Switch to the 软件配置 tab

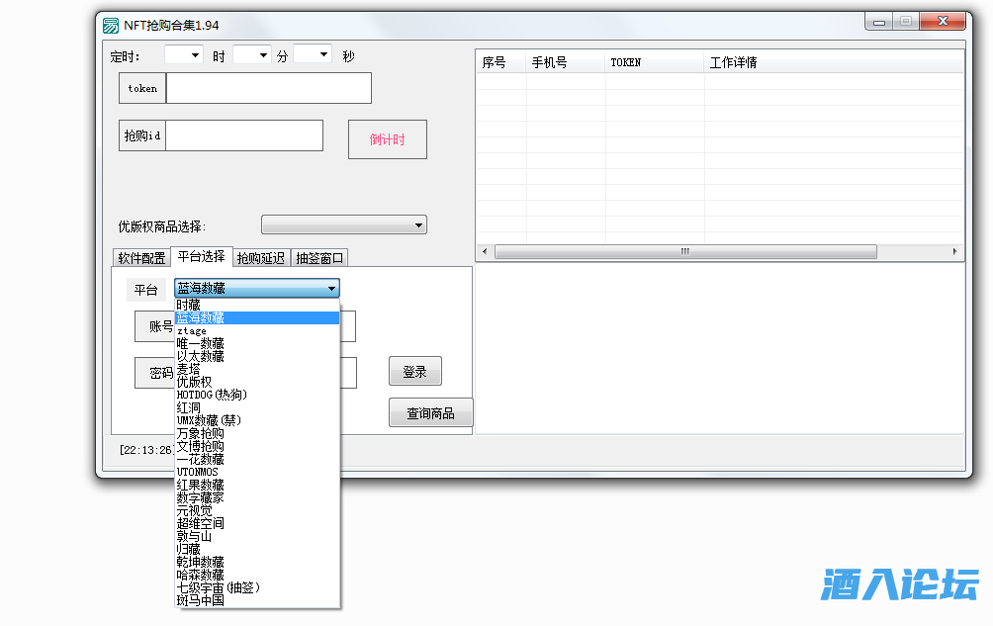point(142,258)
